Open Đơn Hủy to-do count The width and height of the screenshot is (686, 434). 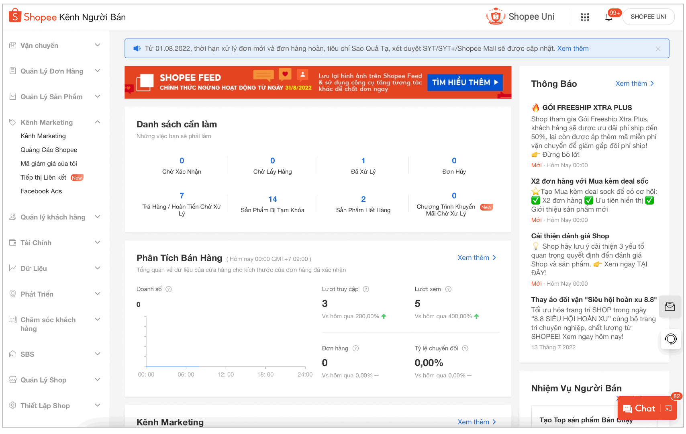point(454,166)
